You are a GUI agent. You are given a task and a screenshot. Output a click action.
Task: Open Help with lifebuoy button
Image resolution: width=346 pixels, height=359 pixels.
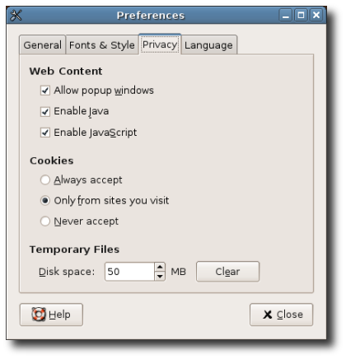point(51,315)
